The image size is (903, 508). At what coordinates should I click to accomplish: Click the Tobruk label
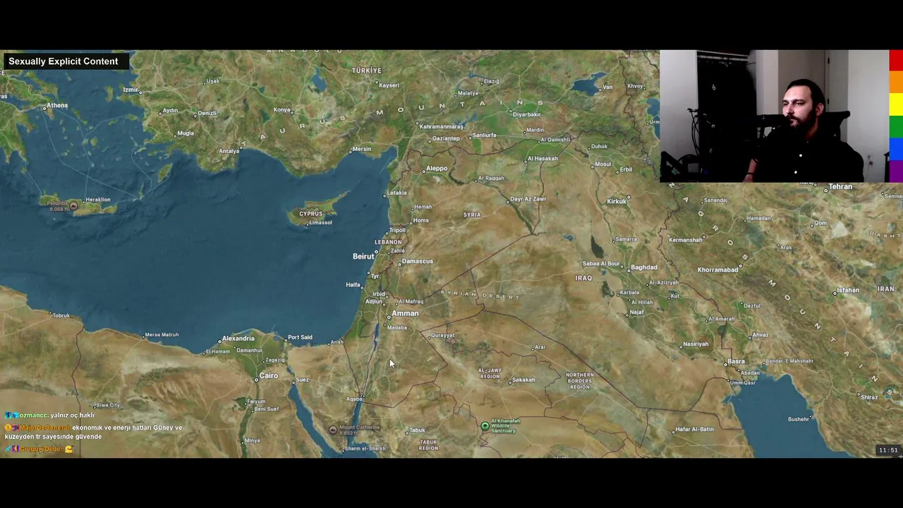click(x=61, y=315)
